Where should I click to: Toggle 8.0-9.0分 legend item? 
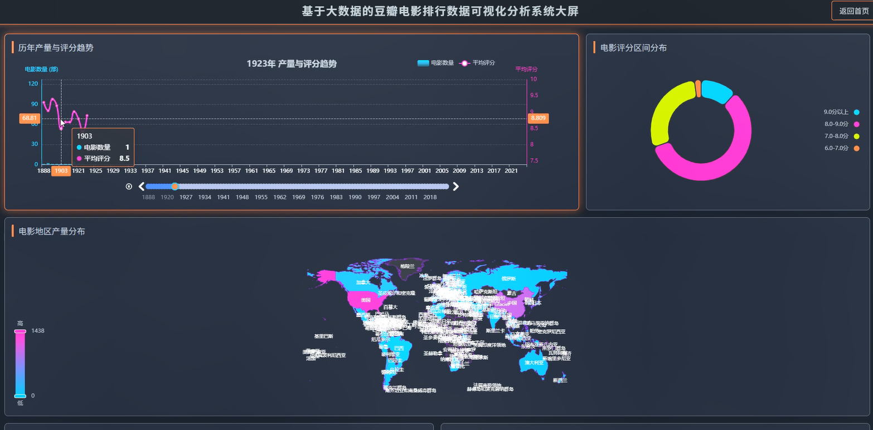click(x=841, y=124)
